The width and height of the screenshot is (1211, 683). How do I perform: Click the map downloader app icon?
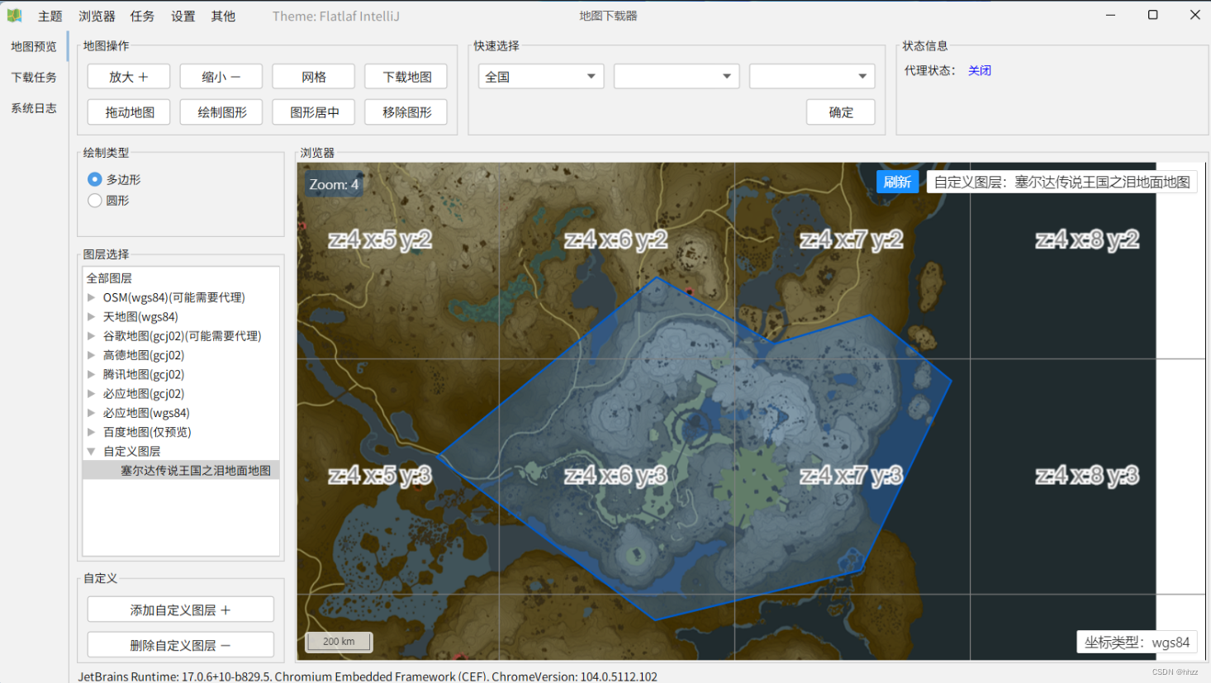(x=14, y=16)
